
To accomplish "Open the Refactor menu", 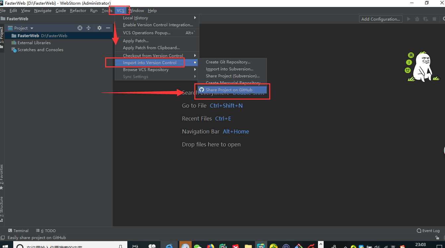I will 78,11.
